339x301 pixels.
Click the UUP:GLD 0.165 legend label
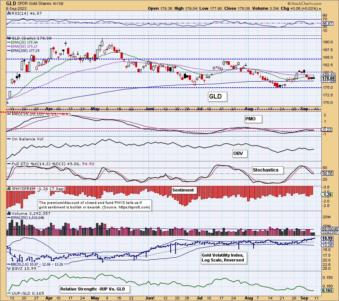pos(26,293)
